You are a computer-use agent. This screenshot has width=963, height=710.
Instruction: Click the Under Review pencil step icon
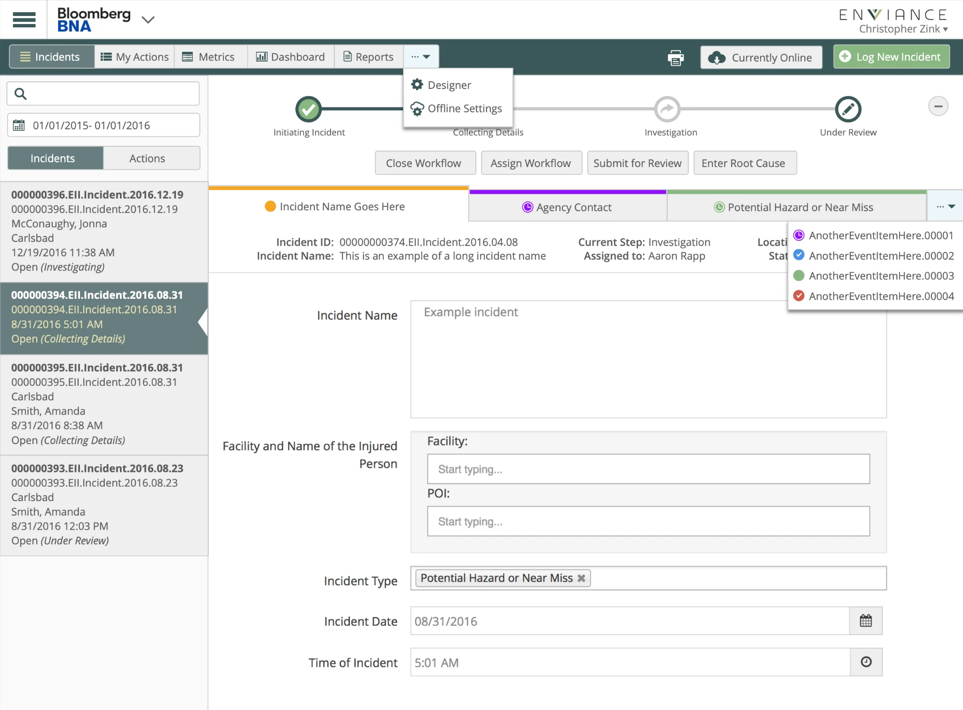tap(848, 109)
